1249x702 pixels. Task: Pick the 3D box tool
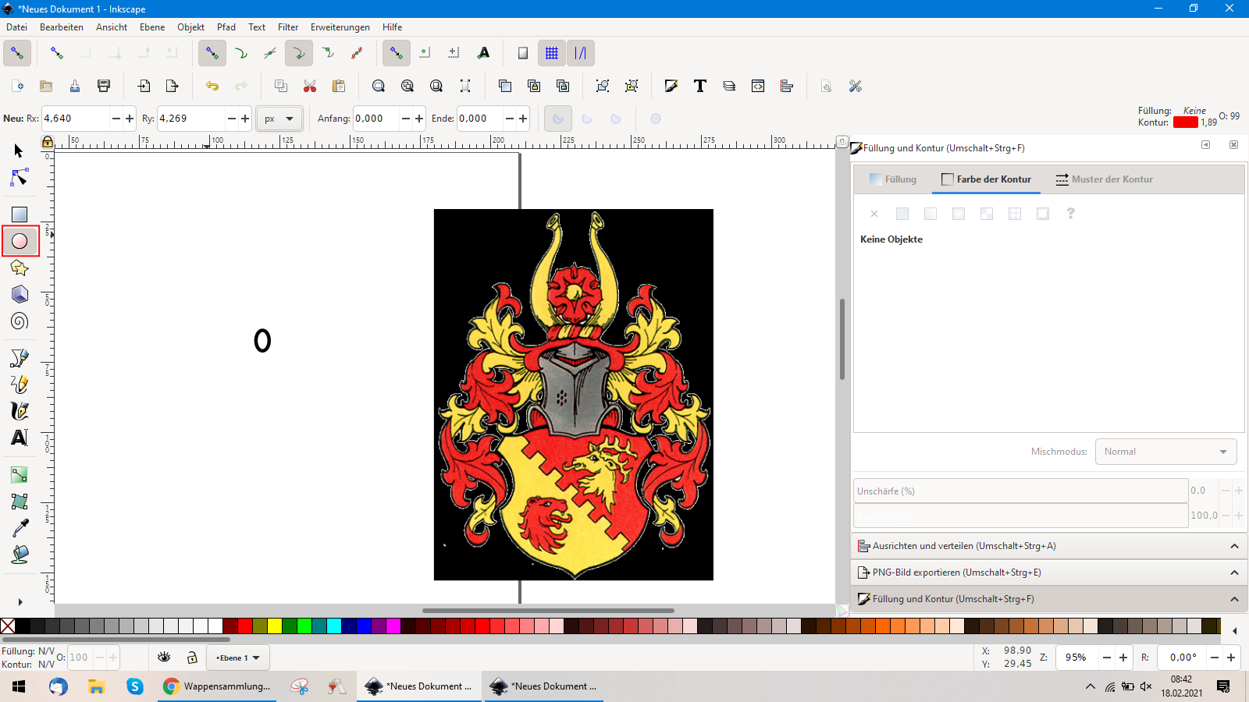[x=20, y=295]
